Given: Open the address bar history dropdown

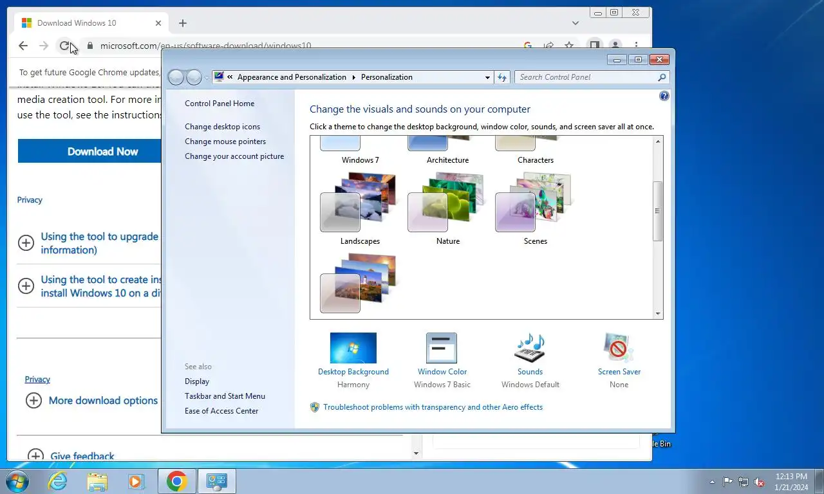Looking at the screenshot, I should tap(487, 77).
